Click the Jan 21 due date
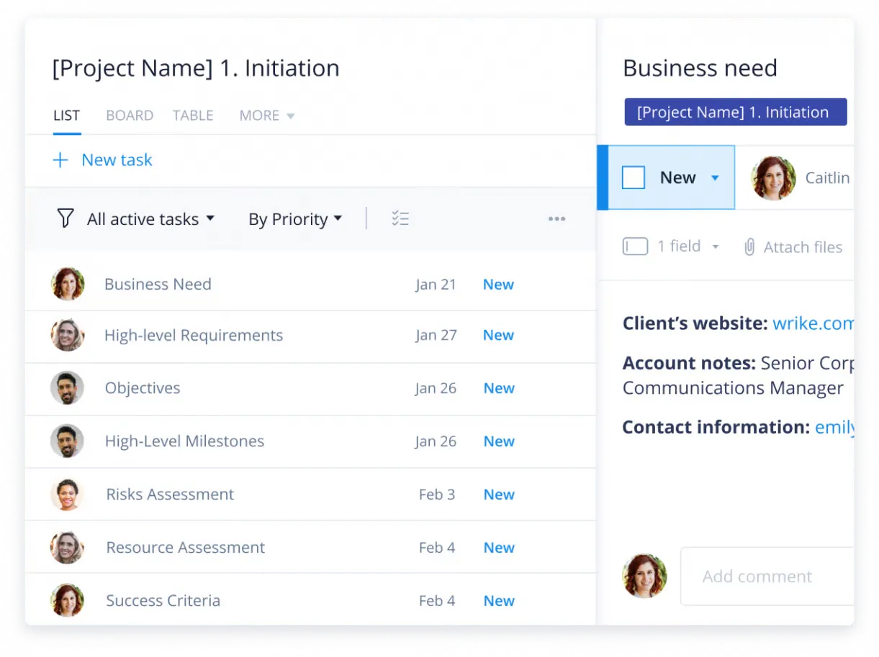 coord(436,285)
